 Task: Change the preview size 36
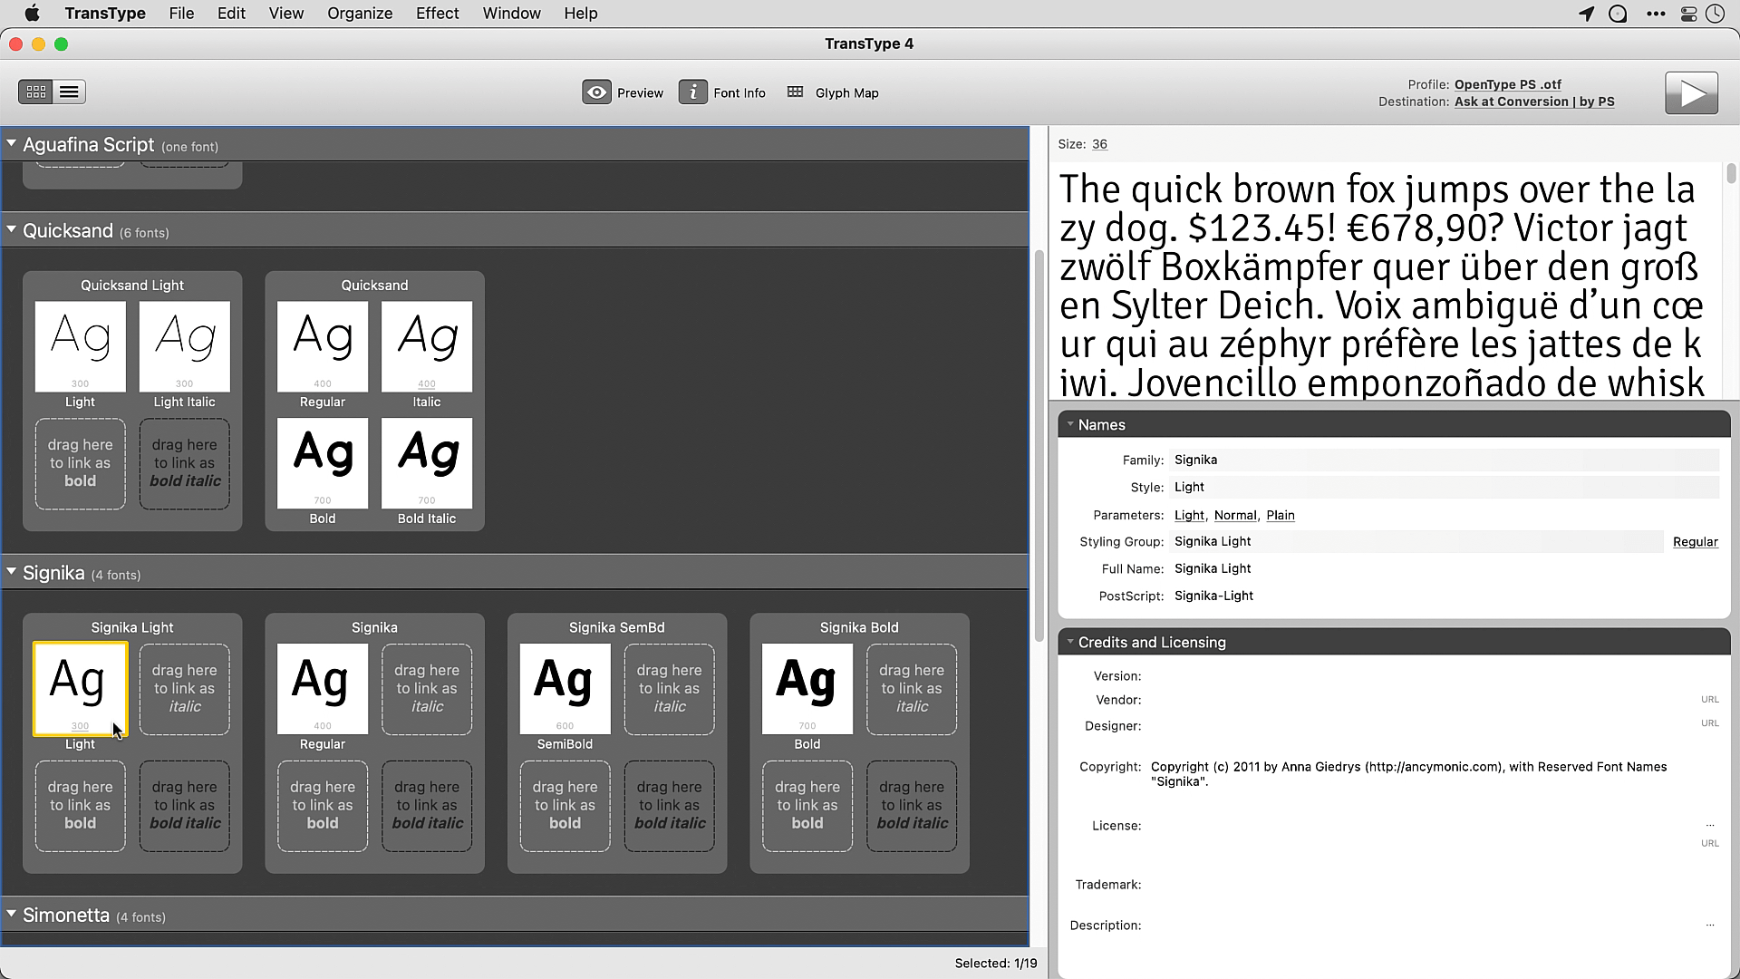tap(1099, 144)
